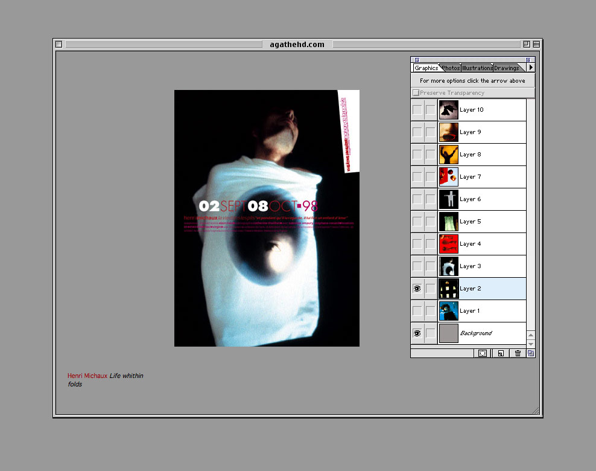Toggle link box for Background layer
This screenshot has width=596, height=471.
[x=430, y=333]
